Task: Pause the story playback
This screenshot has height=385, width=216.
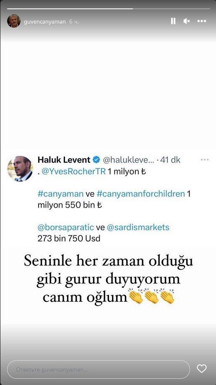Action: [173, 21]
